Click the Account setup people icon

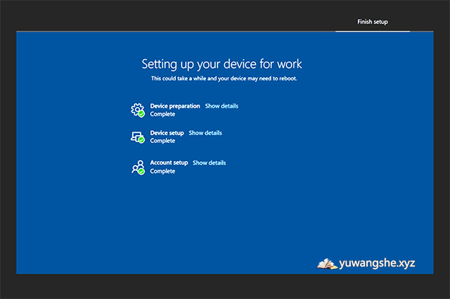click(138, 167)
